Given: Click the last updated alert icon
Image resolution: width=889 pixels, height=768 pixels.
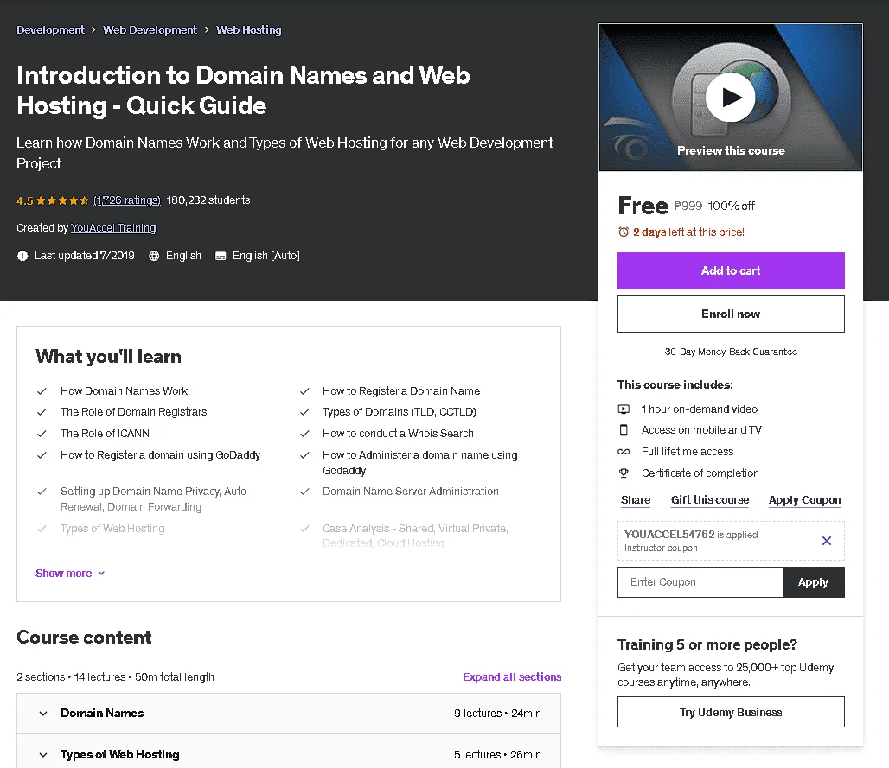Looking at the screenshot, I should click(22, 256).
